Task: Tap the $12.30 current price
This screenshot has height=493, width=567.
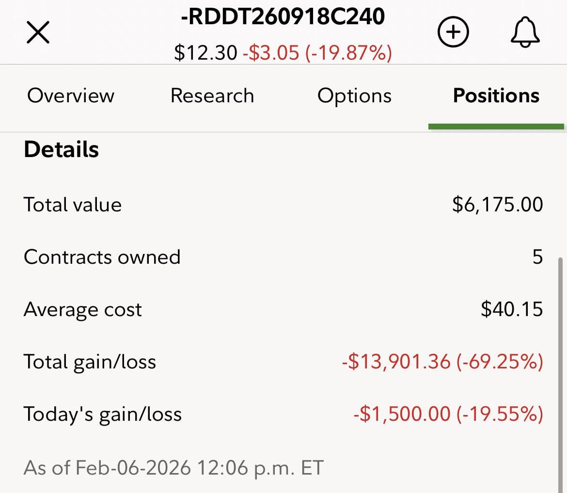Action: click(x=205, y=52)
